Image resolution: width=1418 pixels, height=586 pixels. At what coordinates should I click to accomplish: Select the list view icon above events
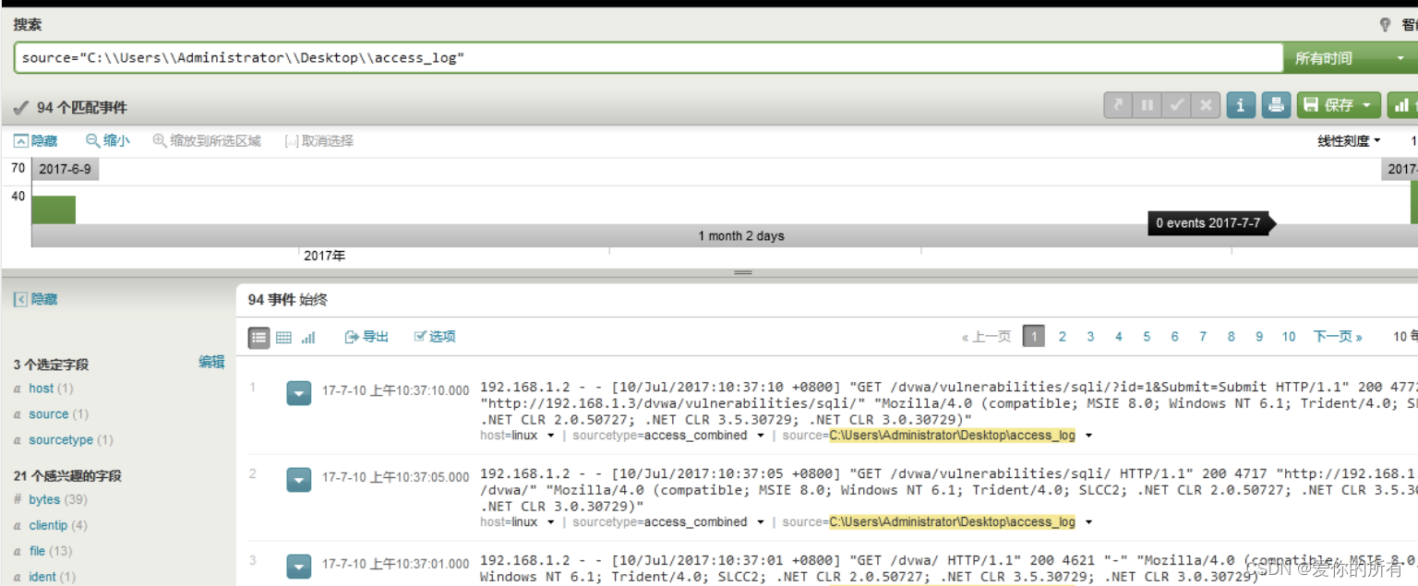(258, 337)
